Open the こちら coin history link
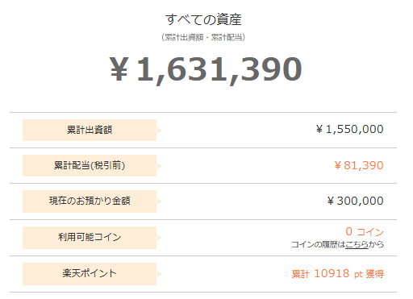The height and width of the screenshot is (299, 413). coord(357,244)
